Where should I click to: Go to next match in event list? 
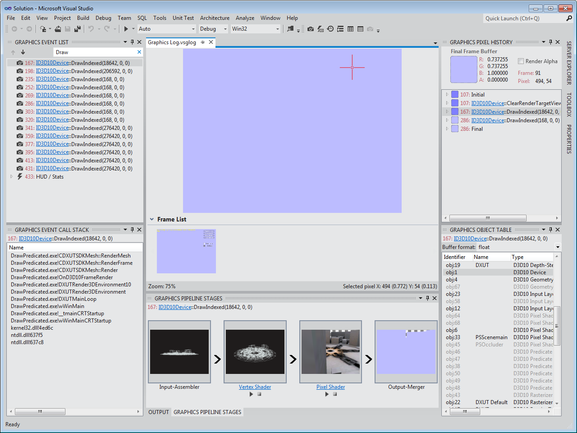(23, 52)
